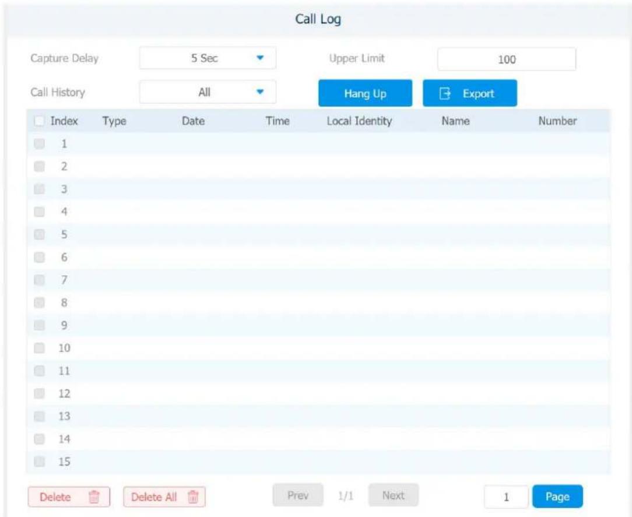The width and height of the screenshot is (632, 517).
Task: Click the export arrow icon
Action: 445,93
